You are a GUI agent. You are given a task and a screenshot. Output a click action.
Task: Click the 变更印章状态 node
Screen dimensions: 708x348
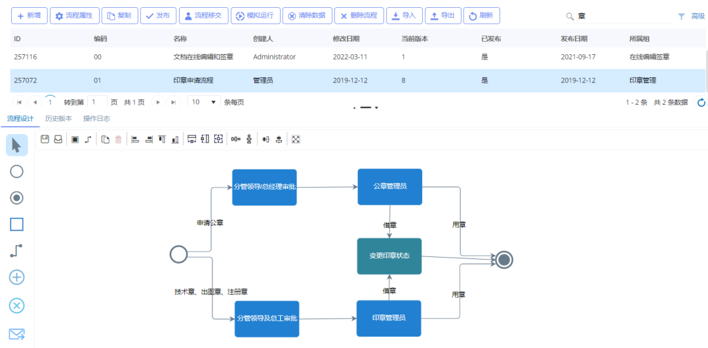pyautogui.click(x=389, y=256)
